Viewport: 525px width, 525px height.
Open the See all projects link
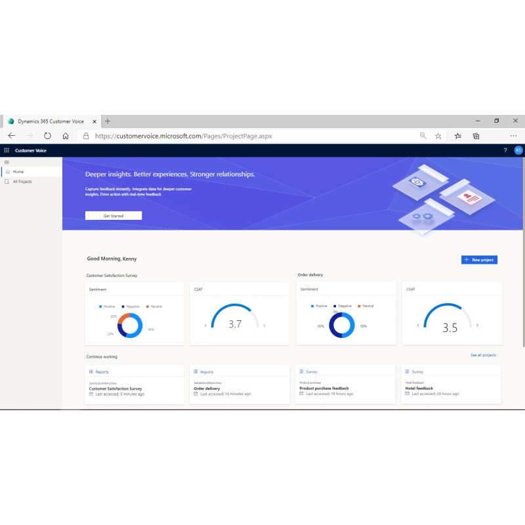click(x=483, y=355)
